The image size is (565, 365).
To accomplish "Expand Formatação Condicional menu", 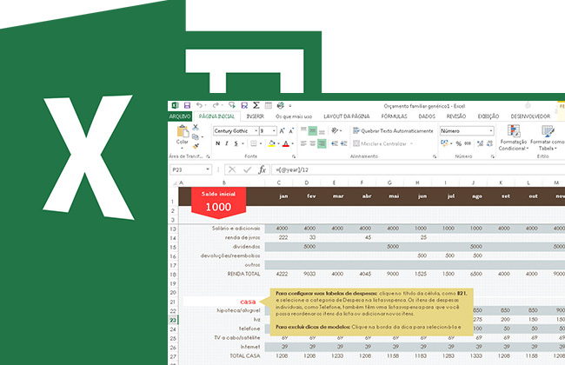I will pos(514,137).
